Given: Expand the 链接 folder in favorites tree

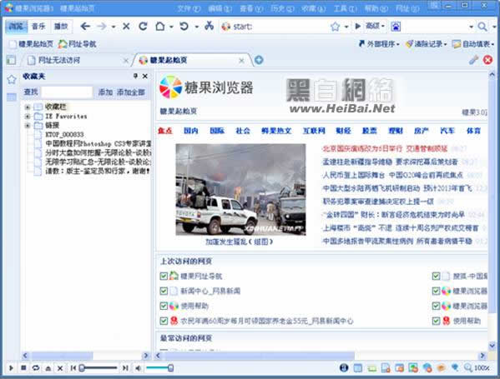Looking at the screenshot, I should tap(28, 126).
